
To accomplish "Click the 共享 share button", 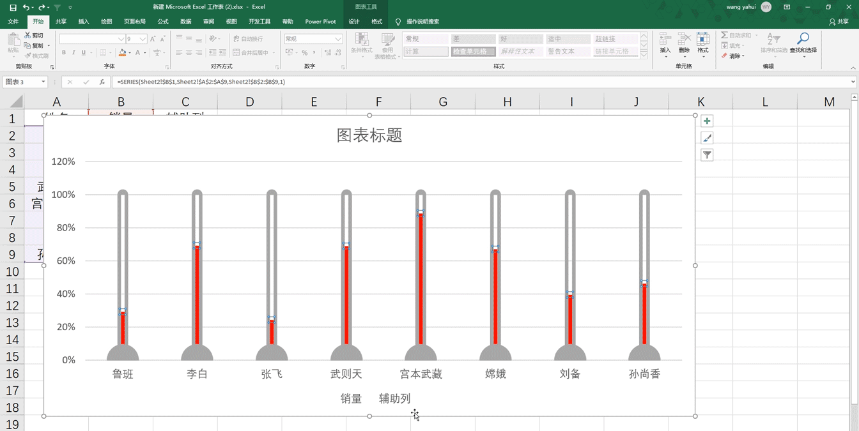I will 839,21.
